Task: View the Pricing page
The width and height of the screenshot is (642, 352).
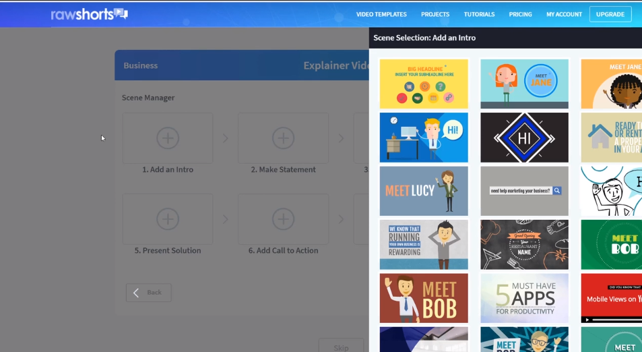Action: [x=520, y=14]
